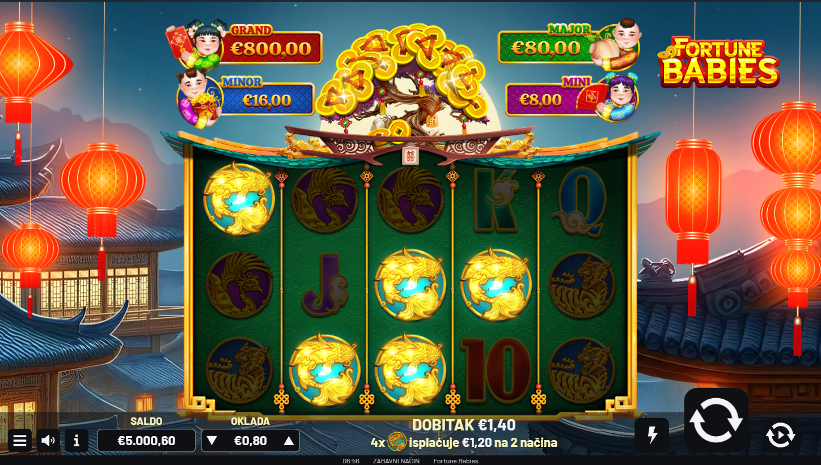Viewport: 821px width, 465px height.
Task: Click the Saldo balance €5.000,60 field
Action: tap(146, 441)
